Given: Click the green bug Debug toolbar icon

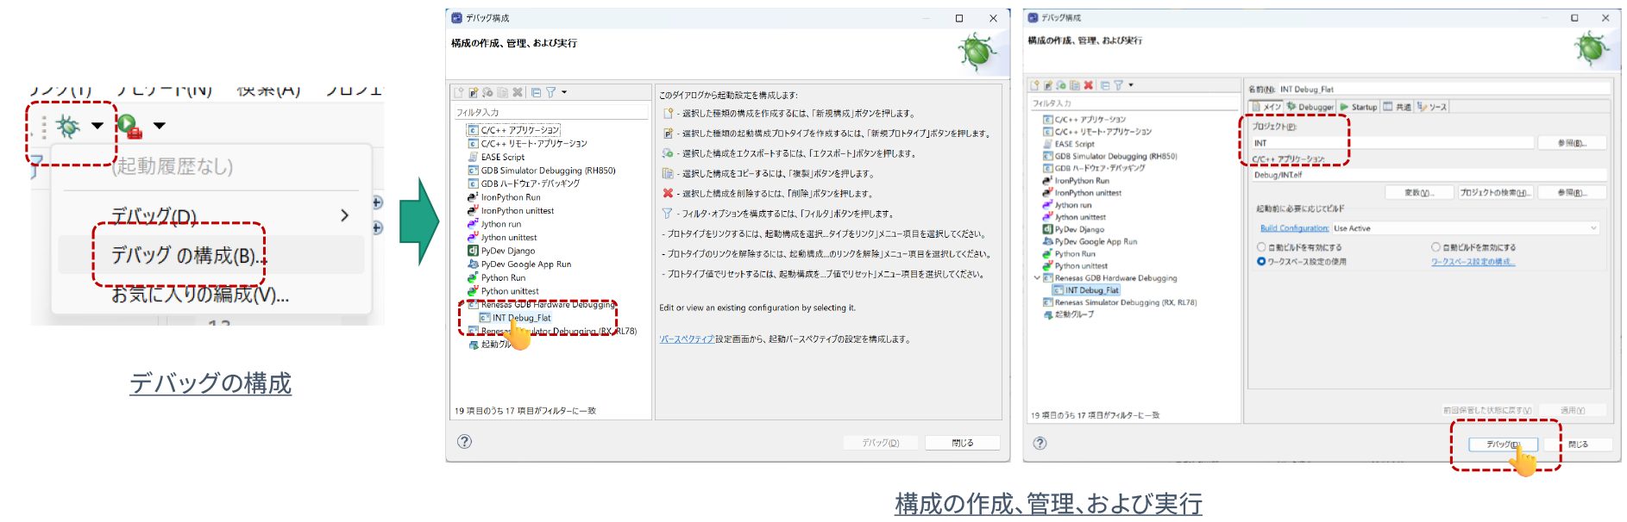Looking at the screenshot, I should (68, 127).
